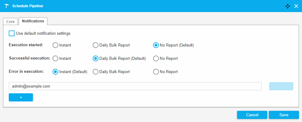302x122 pixels.
Task: Click the admin@example.com email field
Action: click(135, 86)
